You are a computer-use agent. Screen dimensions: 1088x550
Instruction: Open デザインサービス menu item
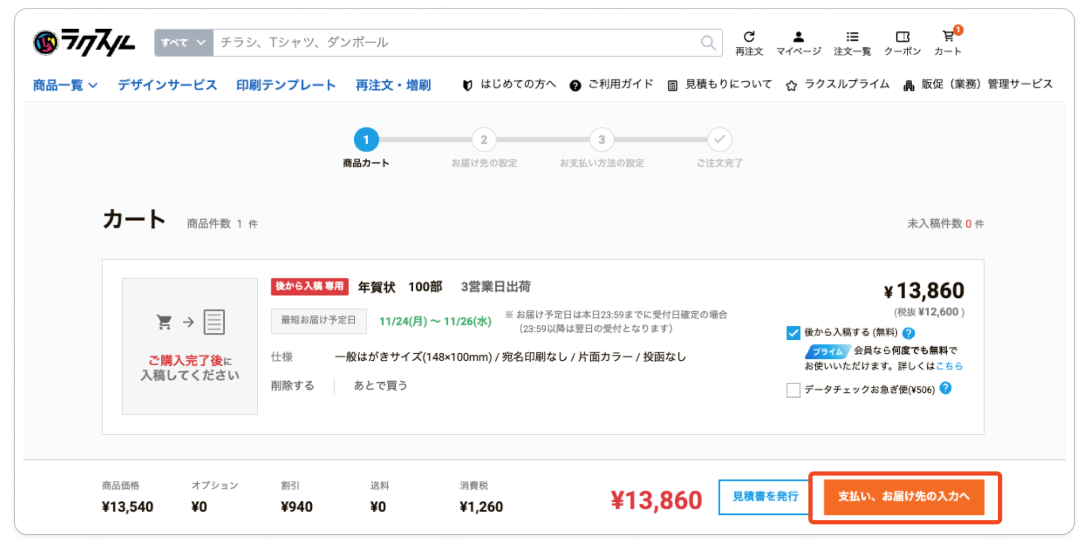(167, 85)
